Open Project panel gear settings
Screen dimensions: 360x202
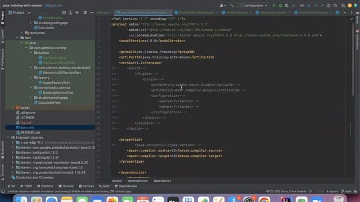click(85, 12)
